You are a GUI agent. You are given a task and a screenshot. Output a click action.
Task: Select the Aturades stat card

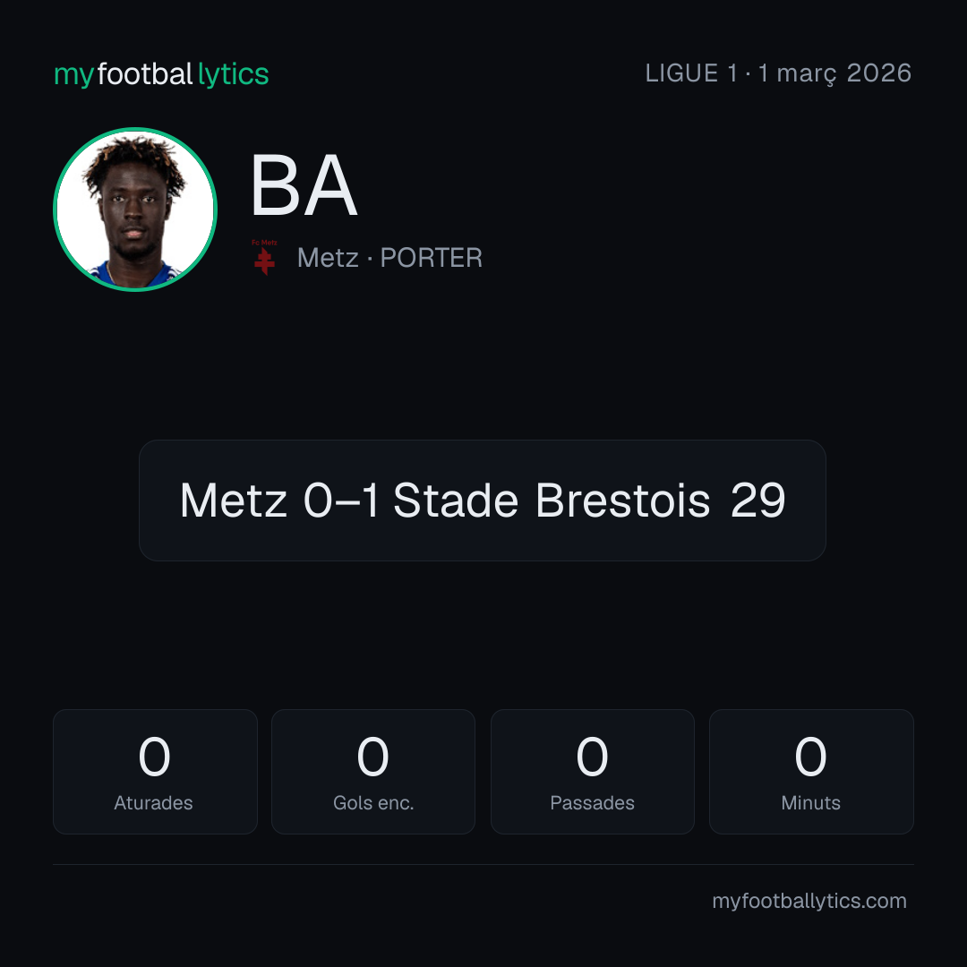click(155, 772)
